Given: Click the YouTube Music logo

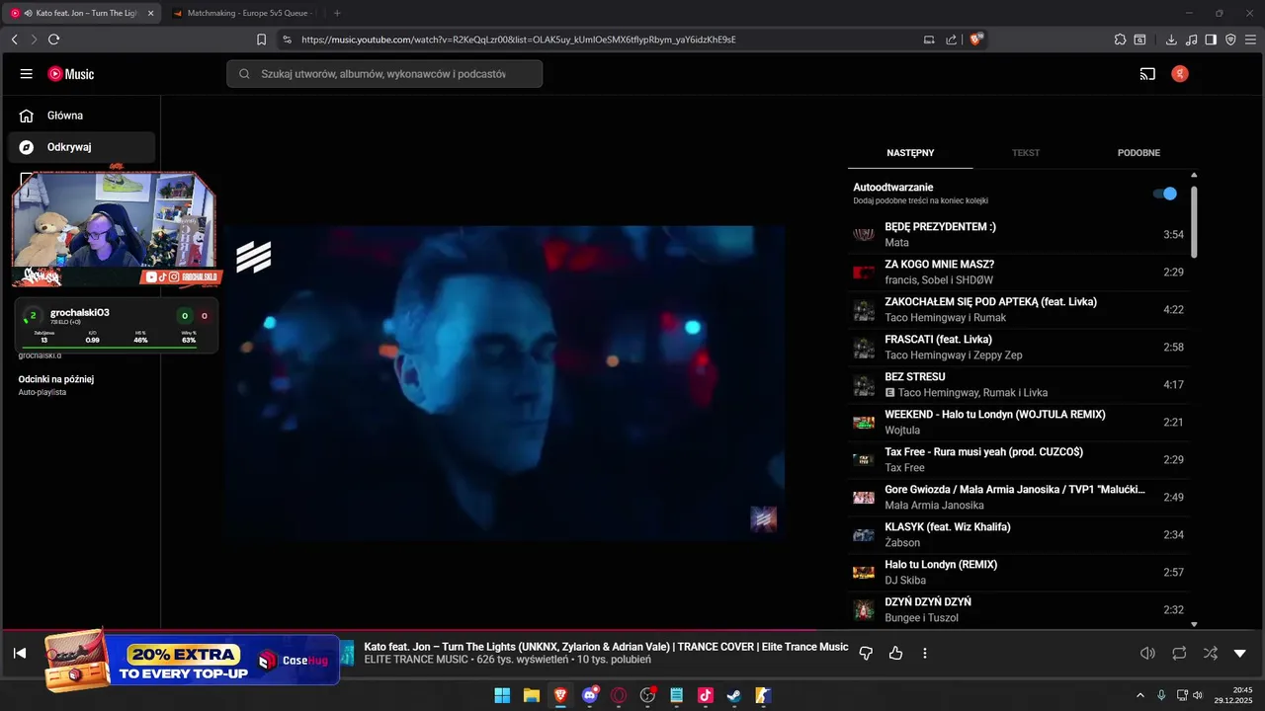Looking at the screenshot, I should pos(71,74).
